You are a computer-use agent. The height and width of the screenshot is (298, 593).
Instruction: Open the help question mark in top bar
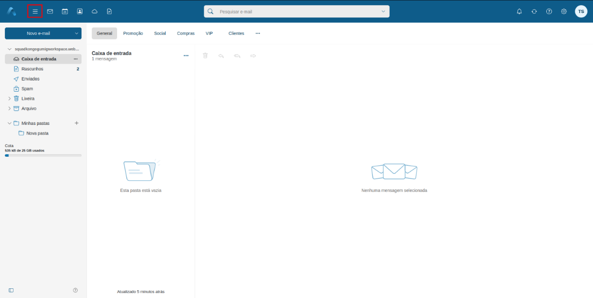coord(549,11)
